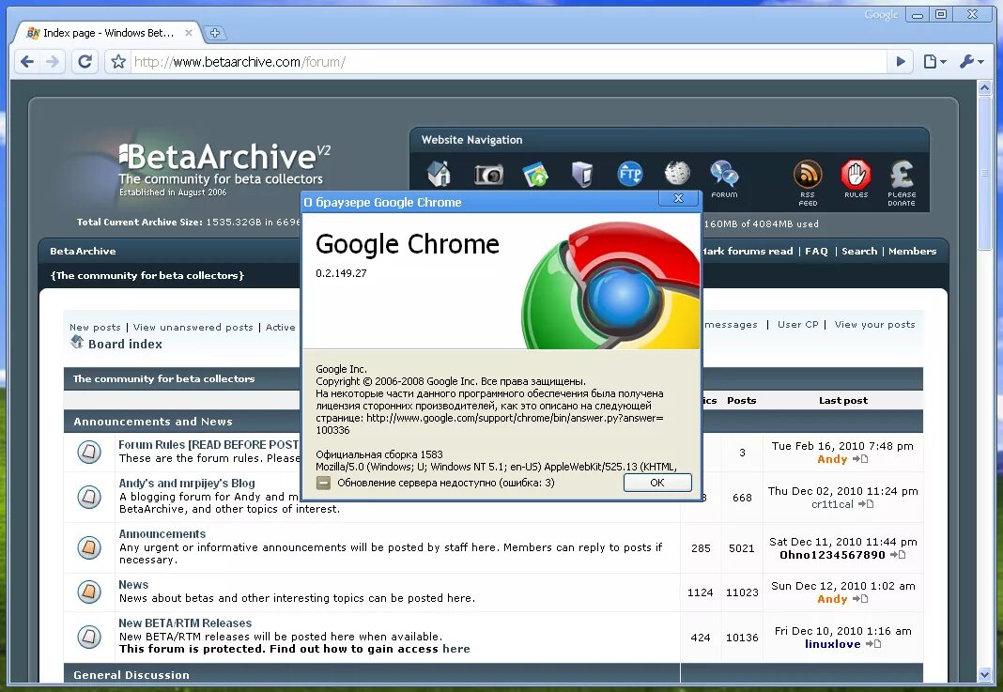Open the User CP link
Image resolution: width=1003 pixels, height=692 pixels.
797,325
